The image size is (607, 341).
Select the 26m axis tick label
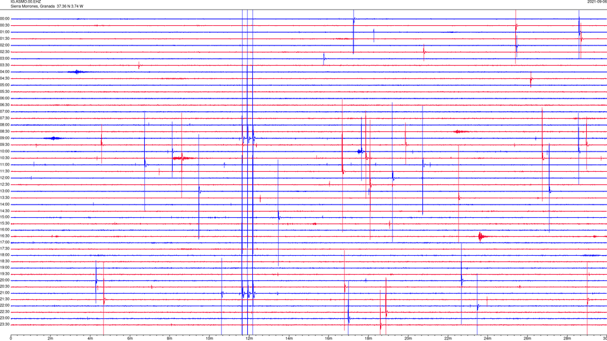(x=527, y=338)
